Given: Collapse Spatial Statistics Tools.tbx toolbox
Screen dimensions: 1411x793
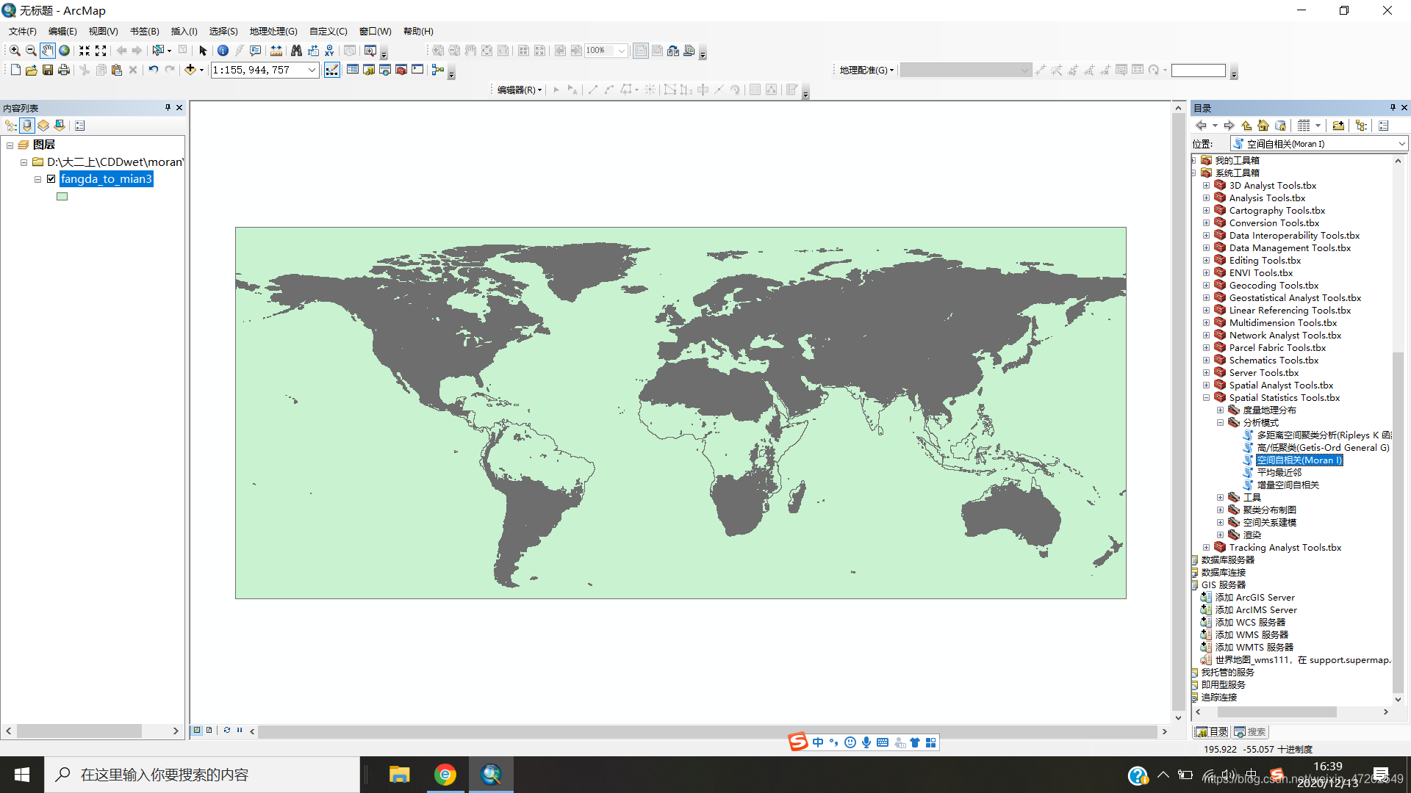Looking at the screenshot, I should point(1206,398).
